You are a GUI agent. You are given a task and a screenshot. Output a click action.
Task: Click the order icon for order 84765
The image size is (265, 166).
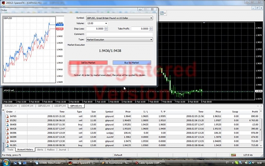[x=7, y=116]
